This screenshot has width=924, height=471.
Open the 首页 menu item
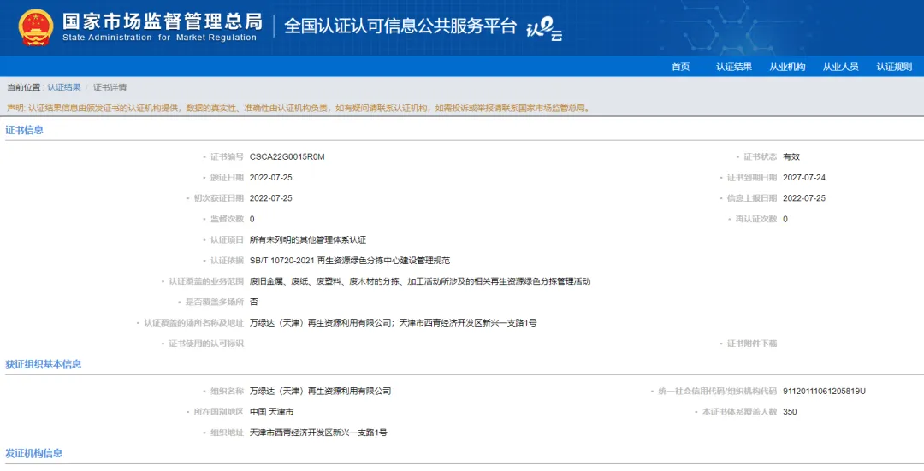[x=681, y=67]
